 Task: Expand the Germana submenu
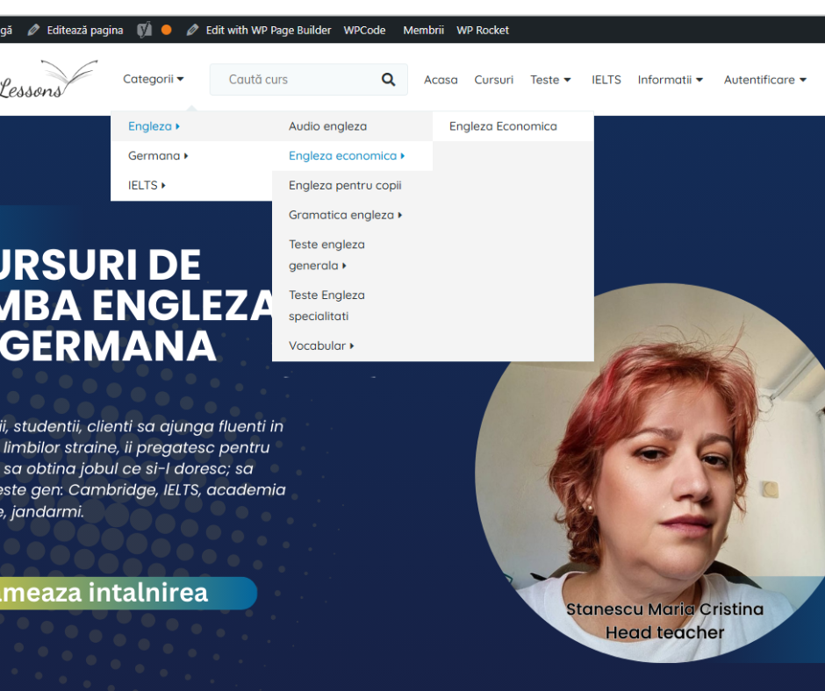pos(158,156)
